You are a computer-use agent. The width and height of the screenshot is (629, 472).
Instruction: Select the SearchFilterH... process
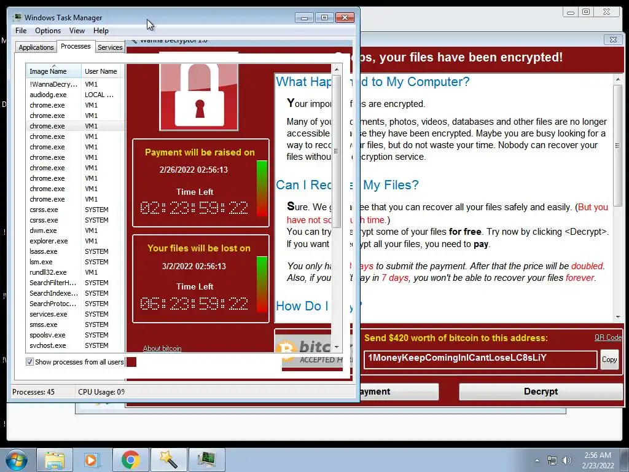click(x=76, y=283)
